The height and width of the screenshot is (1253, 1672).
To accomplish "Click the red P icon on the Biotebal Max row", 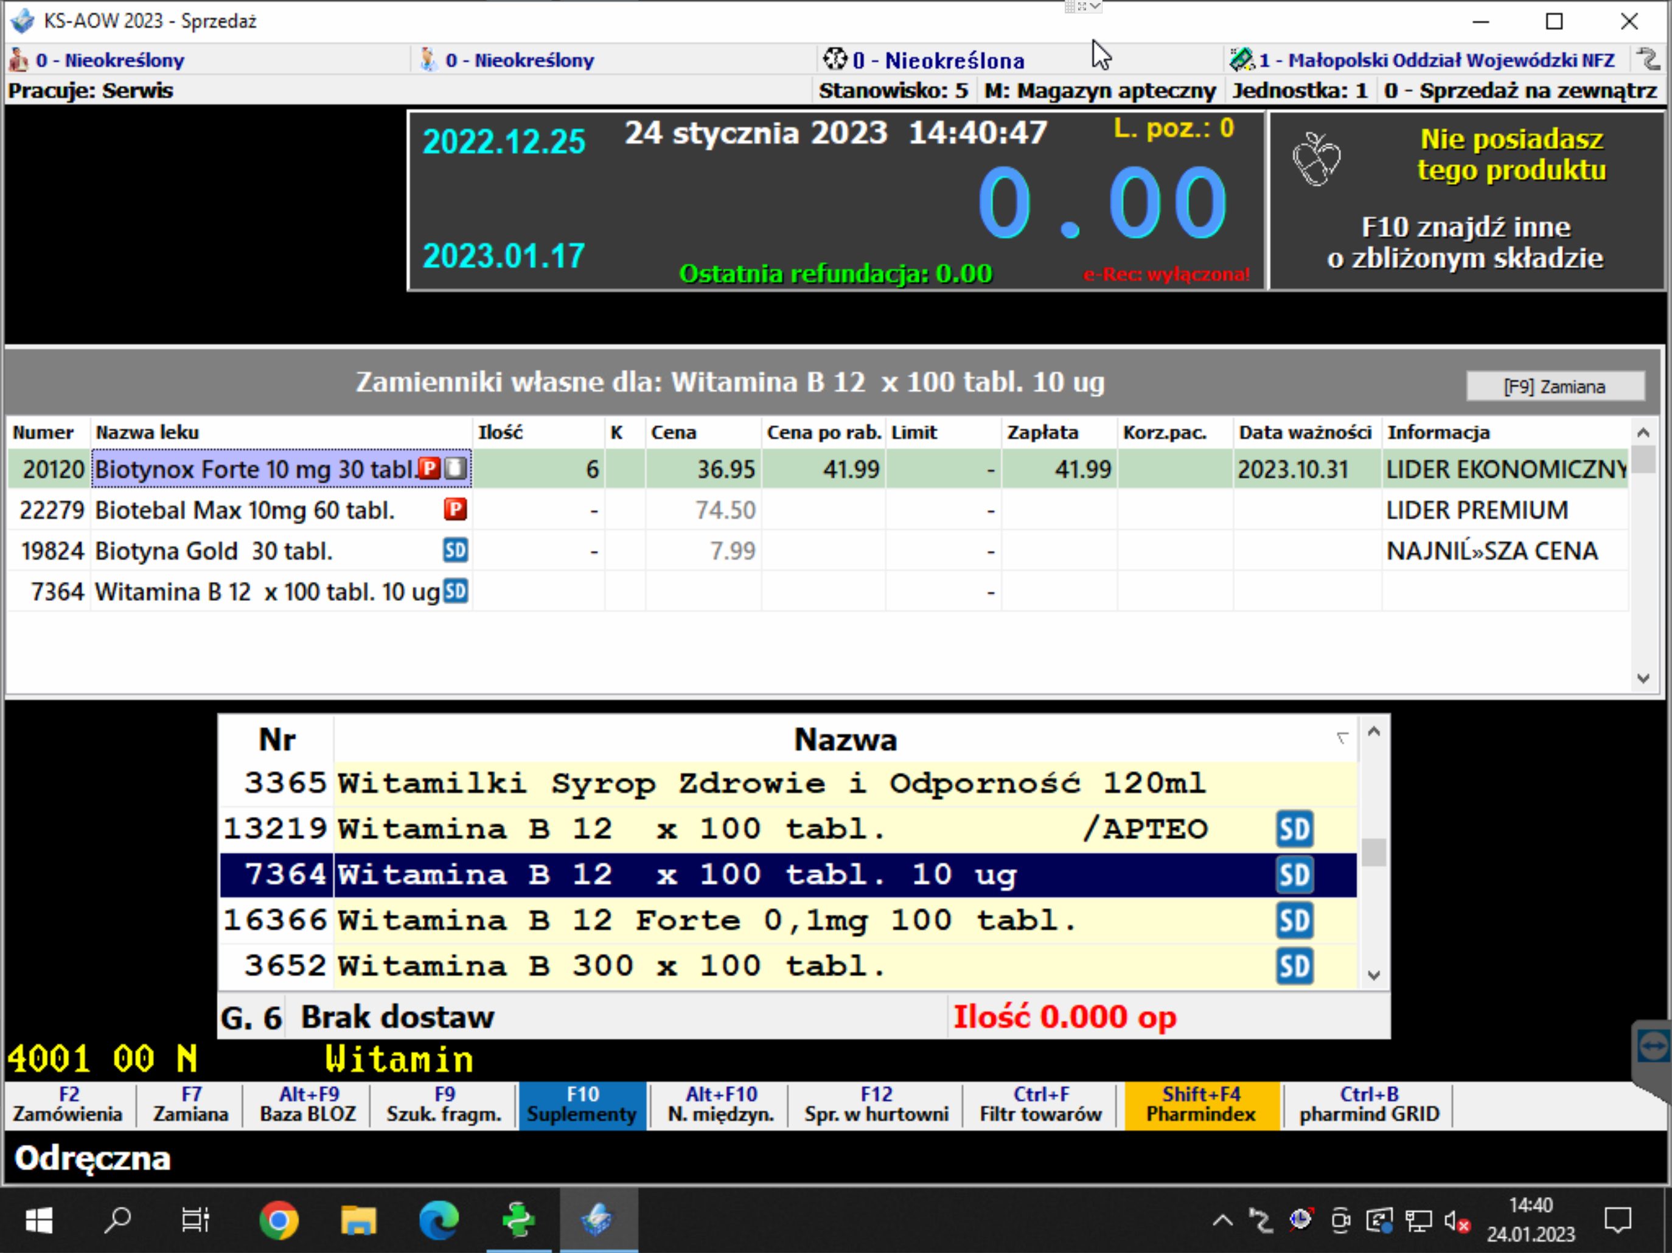I will pos(455,509).
